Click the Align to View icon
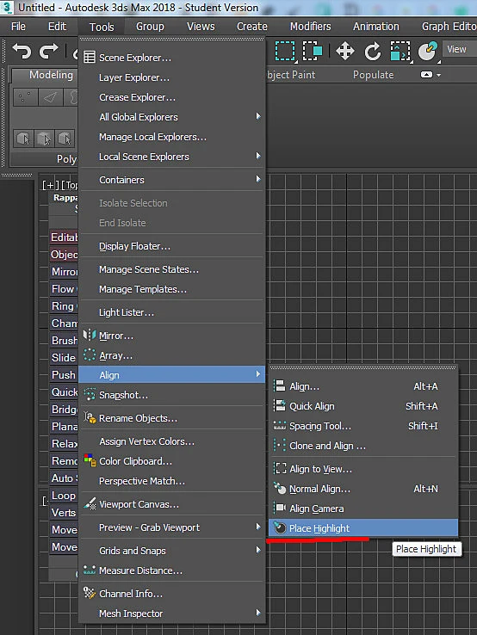 point(279,468)
